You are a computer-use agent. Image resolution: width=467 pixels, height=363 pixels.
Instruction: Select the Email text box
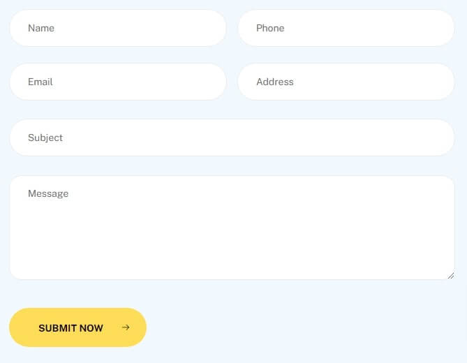click(x=118, y=82)
